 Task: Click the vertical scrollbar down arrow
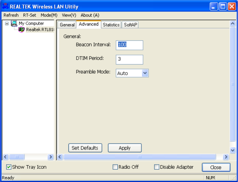[x=233, y=150]
